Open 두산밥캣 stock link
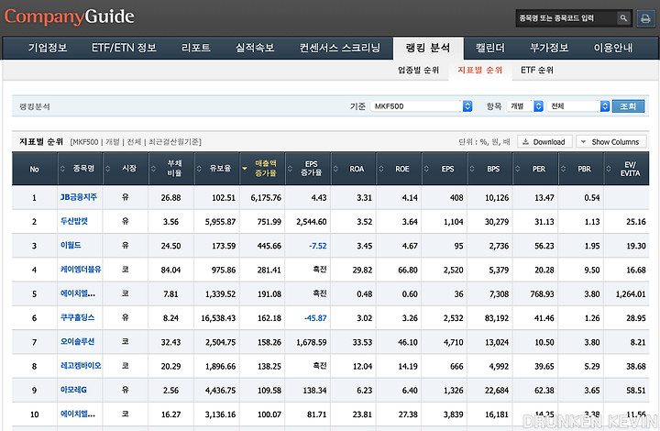This screenshot has width=660, height=431. pyautogui.click(x=74, y=221)
